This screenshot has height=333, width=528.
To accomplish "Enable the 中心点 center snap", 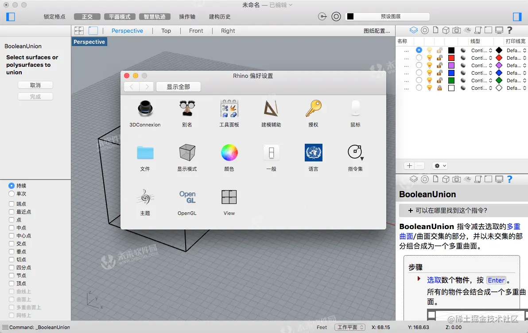I will click(12, 236).
